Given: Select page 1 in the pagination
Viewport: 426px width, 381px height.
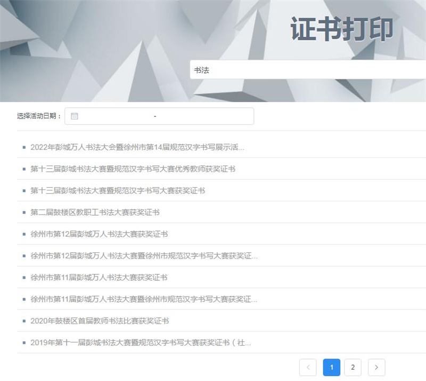Looking at the screenshot, I should (331, 367).
